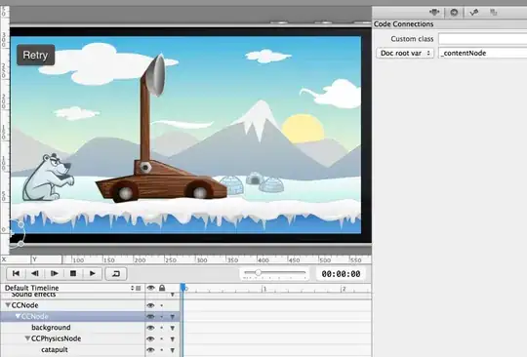Click the X position field below canvas

(17, 259)
